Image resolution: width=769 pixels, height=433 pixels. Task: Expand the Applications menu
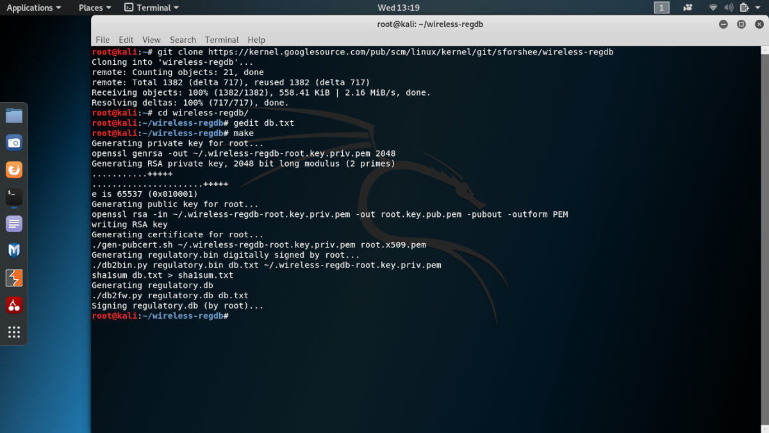34,8
